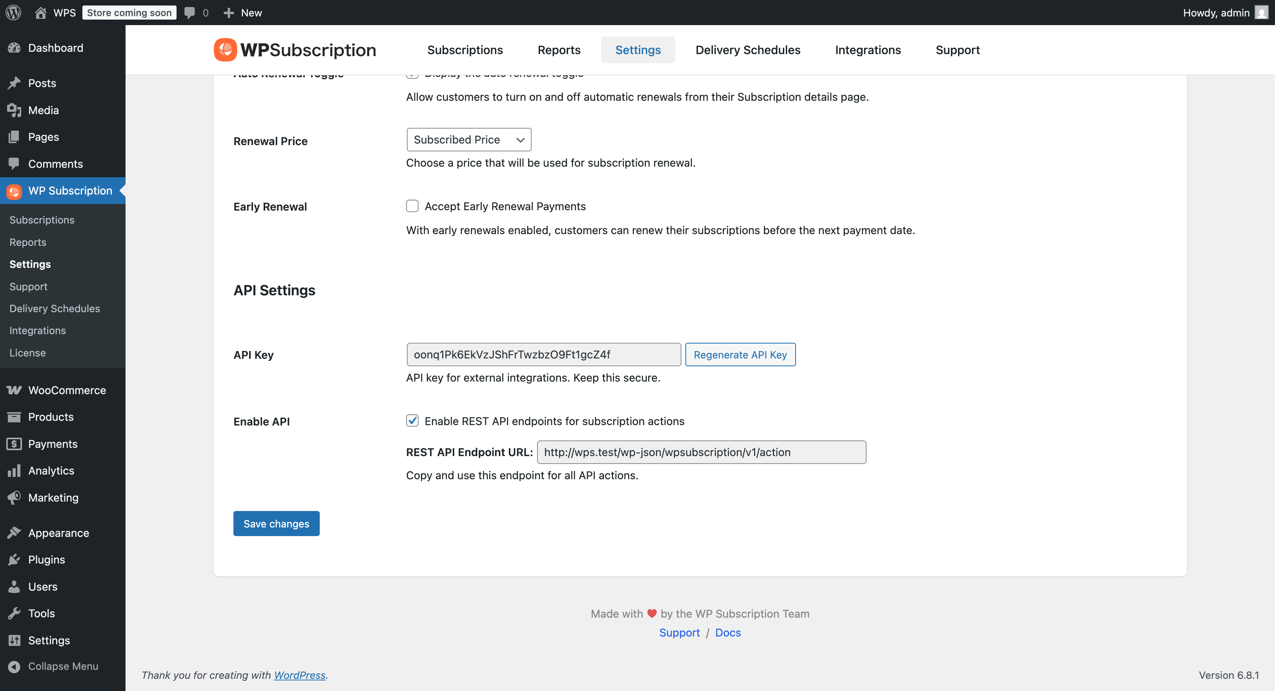Screen dimensions: 1275x691
Task: Check Accept Early Renewal Payments
Action: [x=412, y=206]
